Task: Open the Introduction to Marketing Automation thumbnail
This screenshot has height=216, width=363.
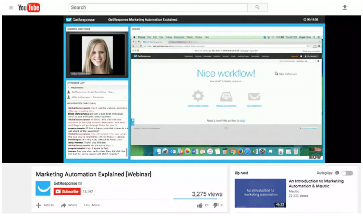Action: [260, 193]
